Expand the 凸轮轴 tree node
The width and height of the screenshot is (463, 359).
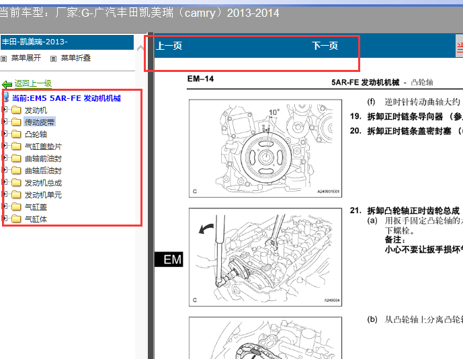pyautogui.click(x=5, y=134)
